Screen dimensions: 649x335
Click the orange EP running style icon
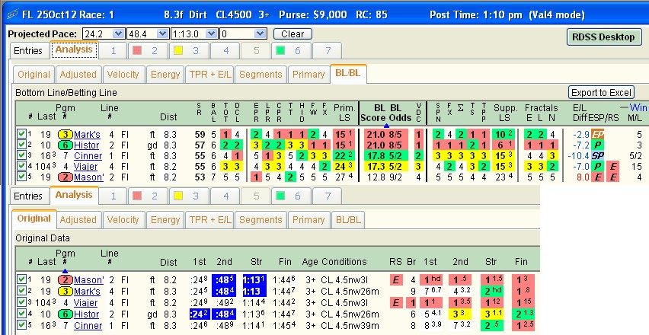(x=597, y=134)
